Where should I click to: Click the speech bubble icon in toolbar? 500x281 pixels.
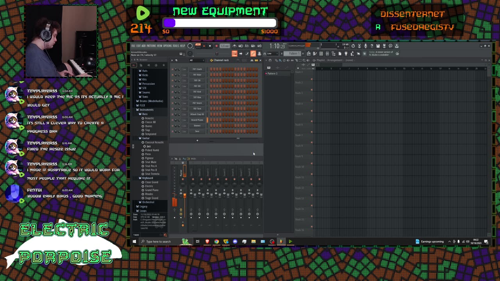(x=390, y=46)
